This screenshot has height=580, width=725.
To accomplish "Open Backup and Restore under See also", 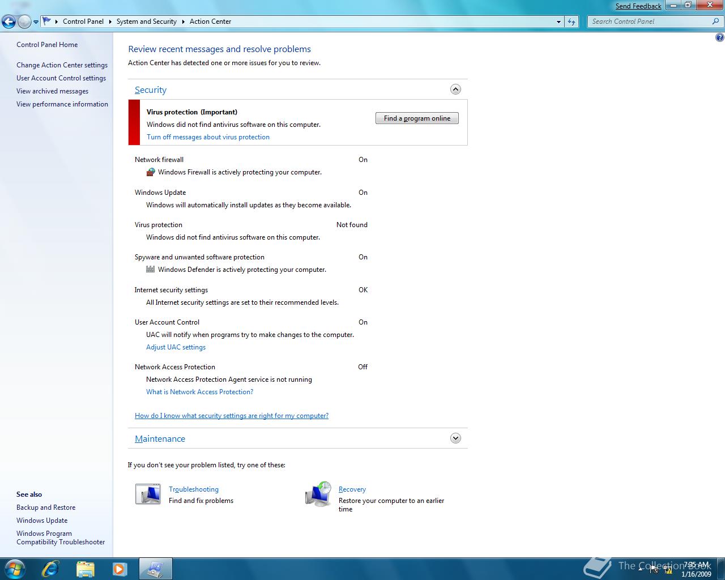I will [46, 507].
